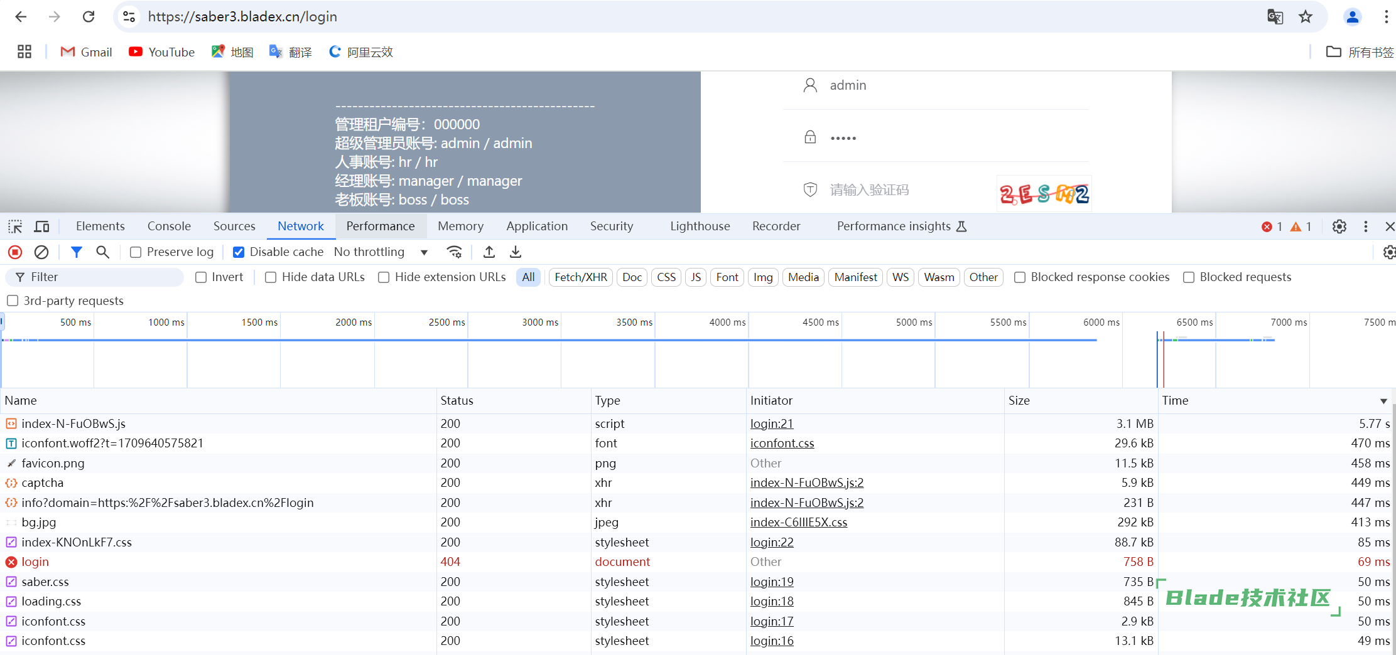Select the index-N-FuOBwS.js request row
This screenshot has height=655, width=1396.
697,423
